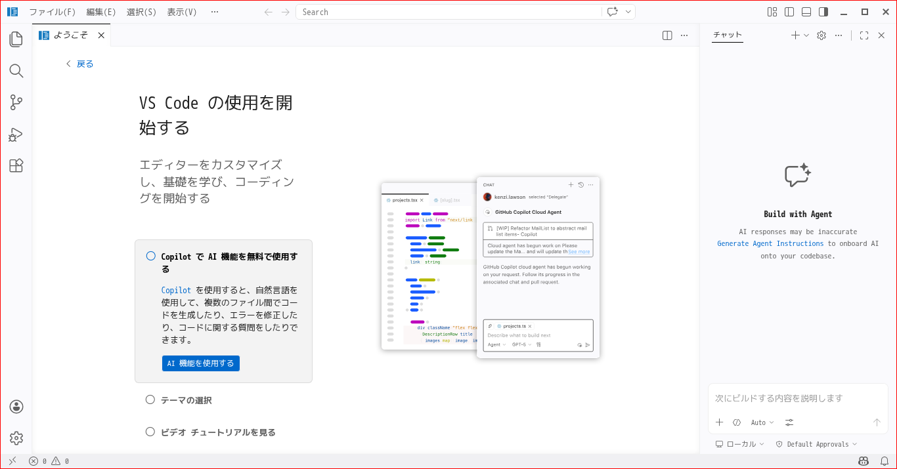The image size is (897, 469).
Task: Open the Copilot status icon in status bar
Action: click(864, 461)
